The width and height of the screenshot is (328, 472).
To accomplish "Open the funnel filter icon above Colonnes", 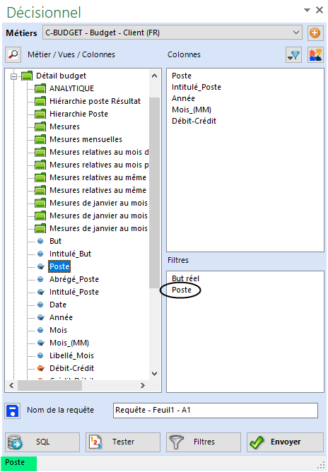I will tap(293, 55).
